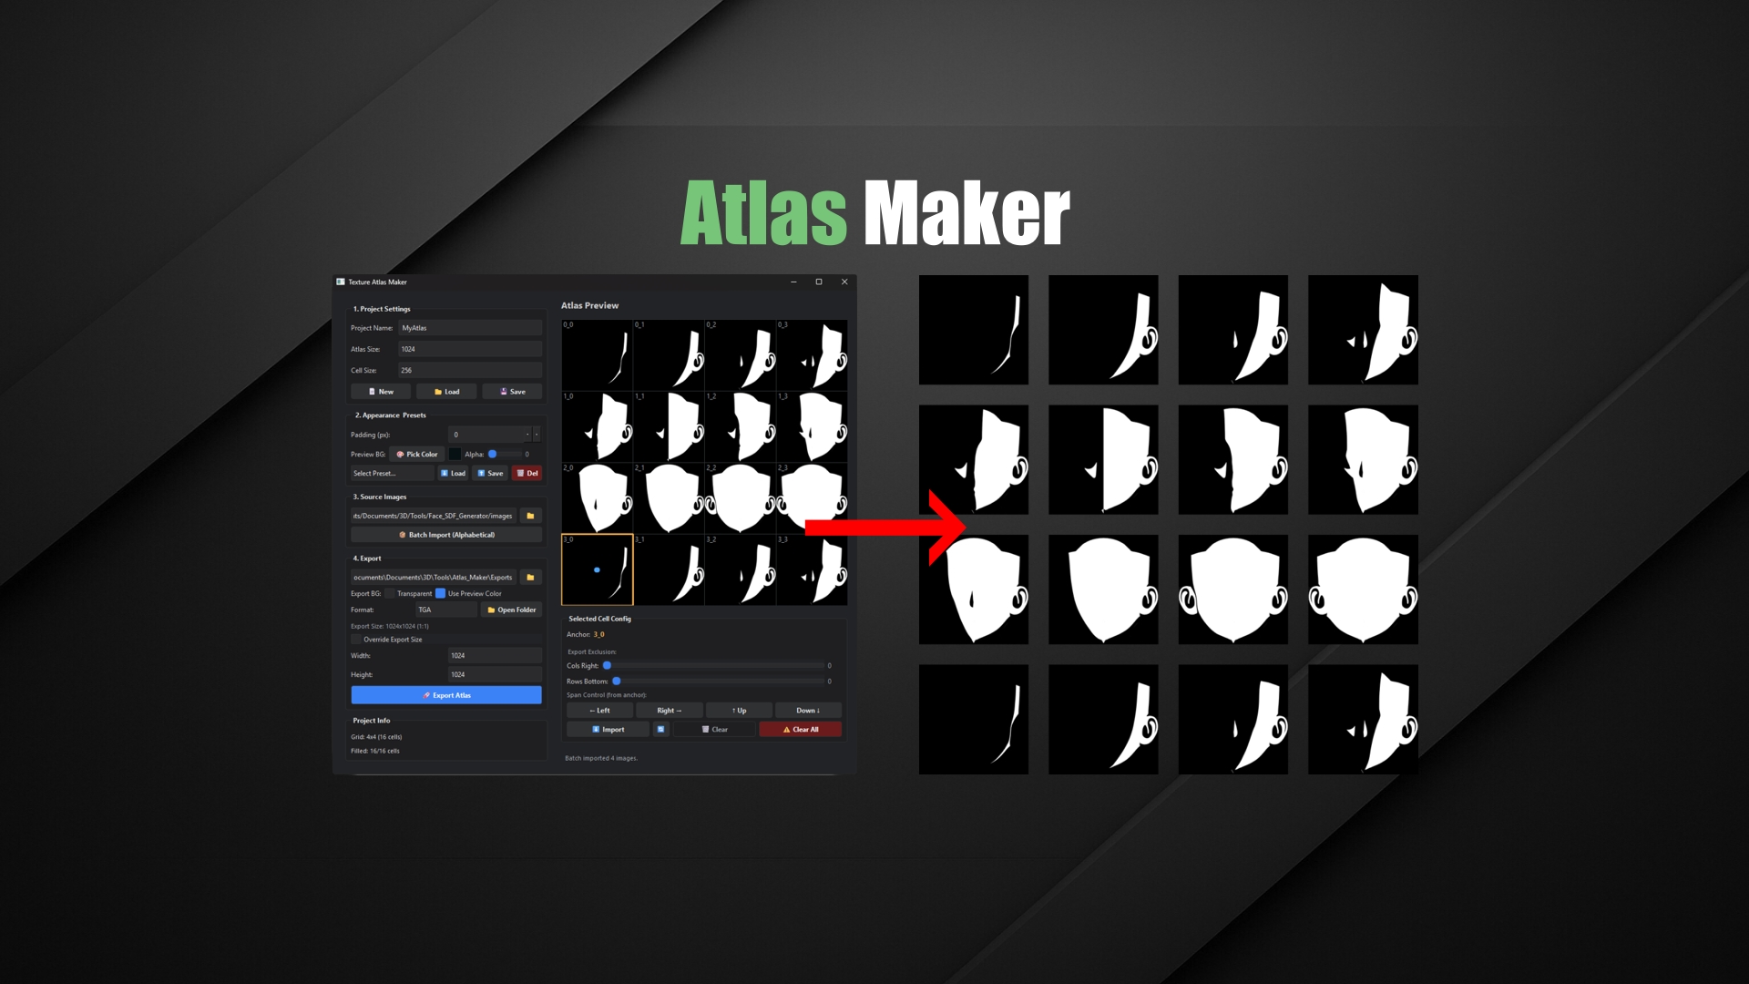Load the selected appearance preset

[x=453, y=474]
